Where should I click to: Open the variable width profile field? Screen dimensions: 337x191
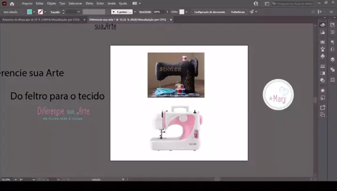(x=94, y=12)
